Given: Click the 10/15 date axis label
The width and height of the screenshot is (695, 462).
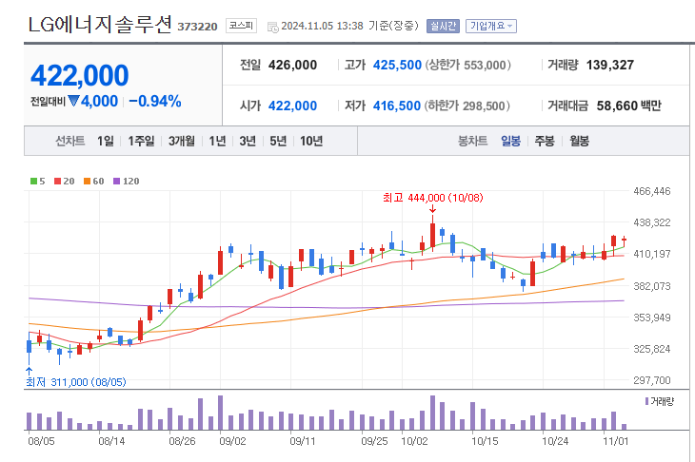Looking at the screenshot, I should [x=485, y=441].
